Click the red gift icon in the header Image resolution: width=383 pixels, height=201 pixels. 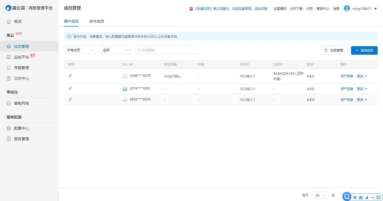[191, 9]
